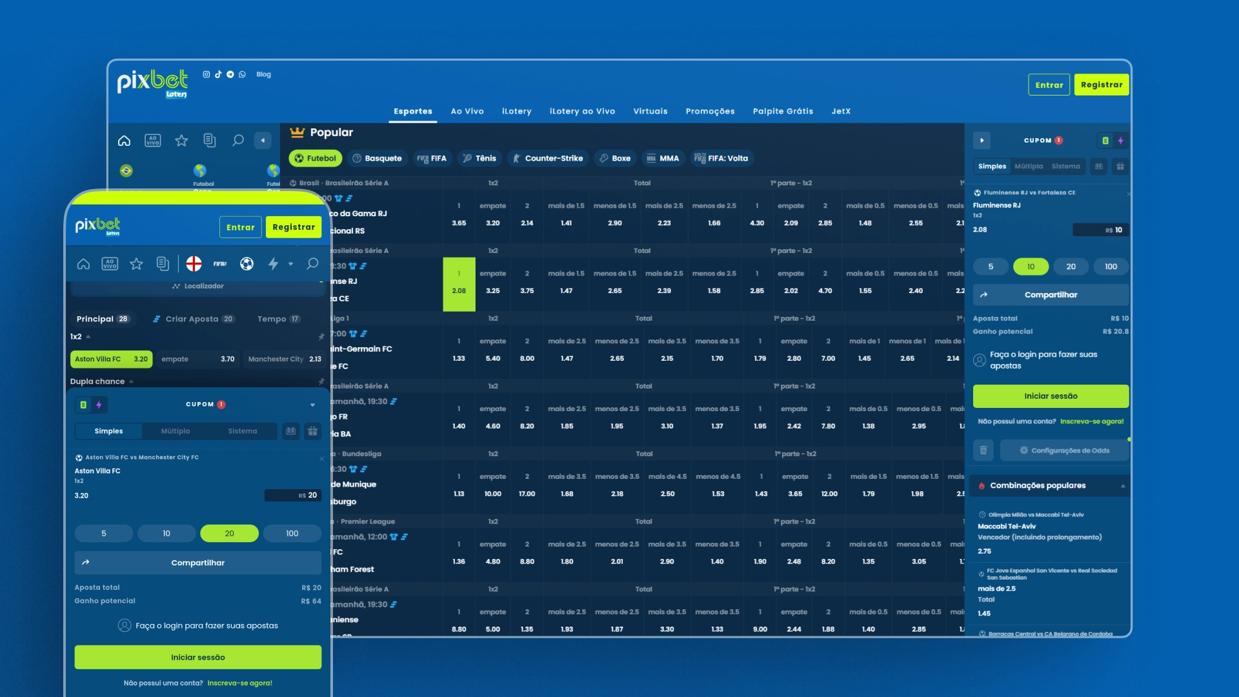Select Brazil flag in desktop sidebar
This screenshot has width=1239, height=697.
tap(126, 170)
